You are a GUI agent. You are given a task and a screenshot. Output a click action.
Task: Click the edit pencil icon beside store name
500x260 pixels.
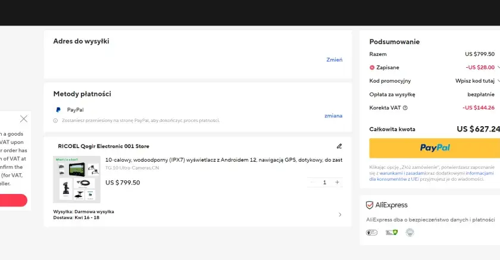coord(339,146)
